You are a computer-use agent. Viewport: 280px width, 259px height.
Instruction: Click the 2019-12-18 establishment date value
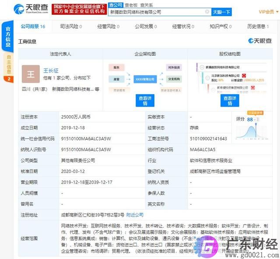point(73,128)
